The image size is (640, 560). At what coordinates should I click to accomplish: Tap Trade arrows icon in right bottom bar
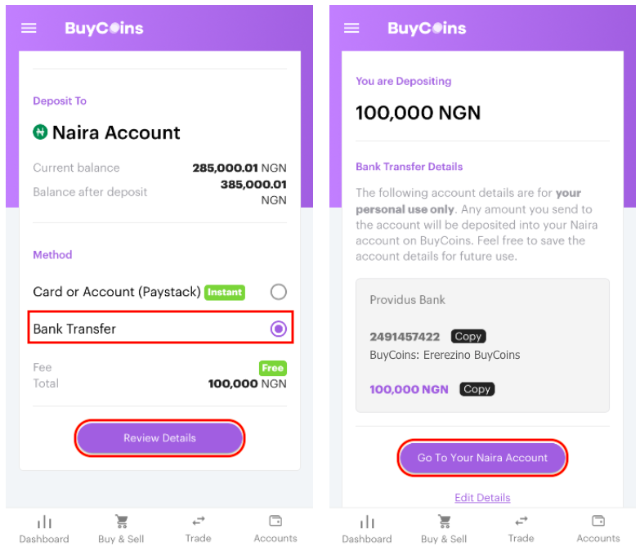coord(521,522)
